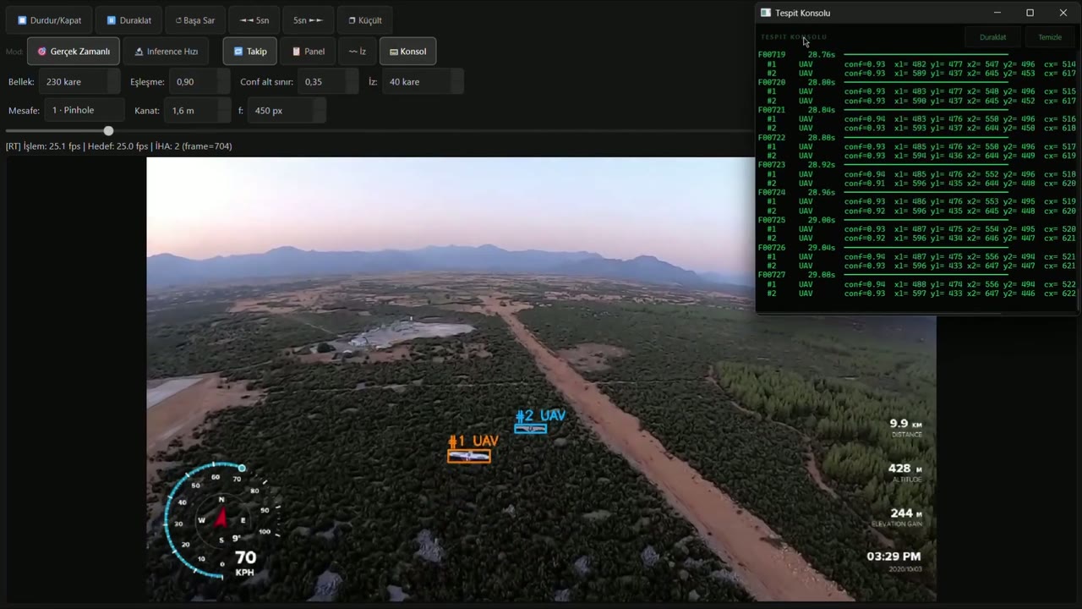The width and height of the screenshot is (1082, 609).
Task: Toggle the Panel display
Action: pyautogui.click(x=308, y=52)
